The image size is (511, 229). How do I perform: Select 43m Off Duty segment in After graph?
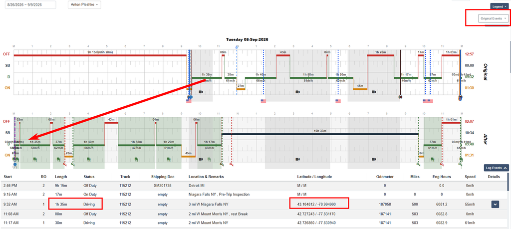tap(111, 123)
